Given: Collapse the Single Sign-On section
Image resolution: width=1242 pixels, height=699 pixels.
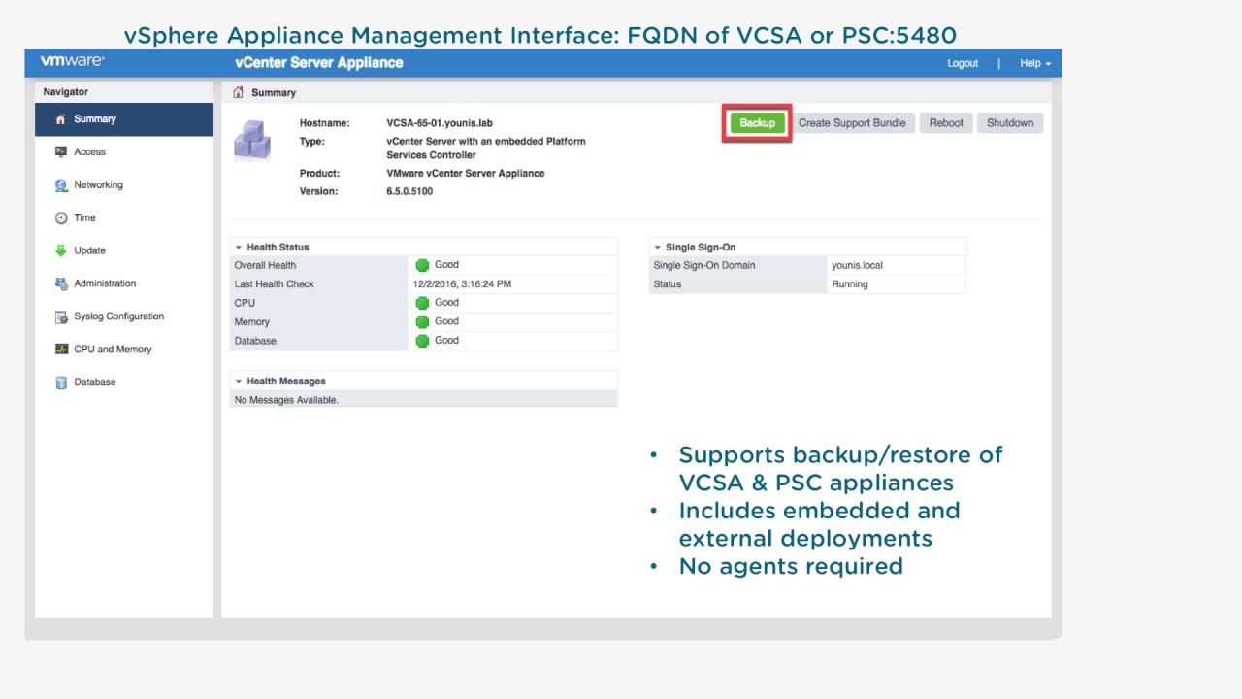Looking at the screenshot, I should tap(657, 248).
